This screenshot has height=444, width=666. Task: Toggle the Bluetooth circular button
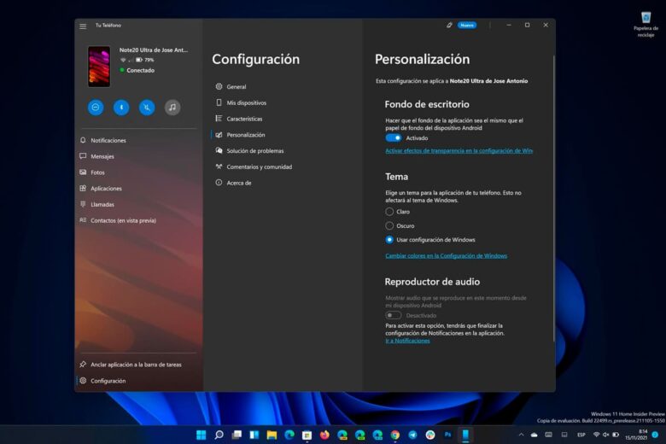click(x=121, y=108)
